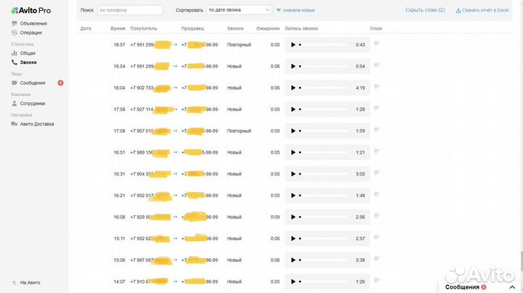Play the 18:04 call recording

[x=293, y=88]
